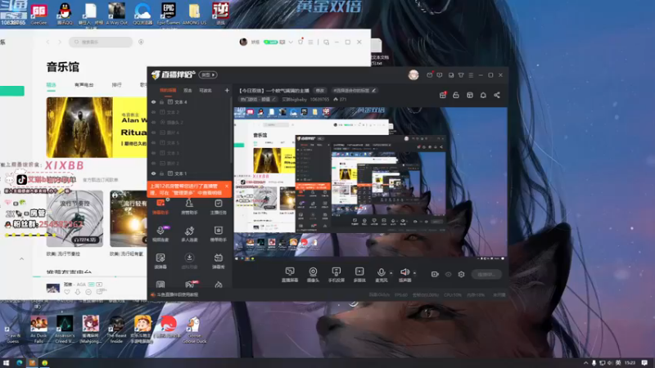655x368 pixels.
Task: Click the gift box icon with badge
Action: tap(443, 95)
